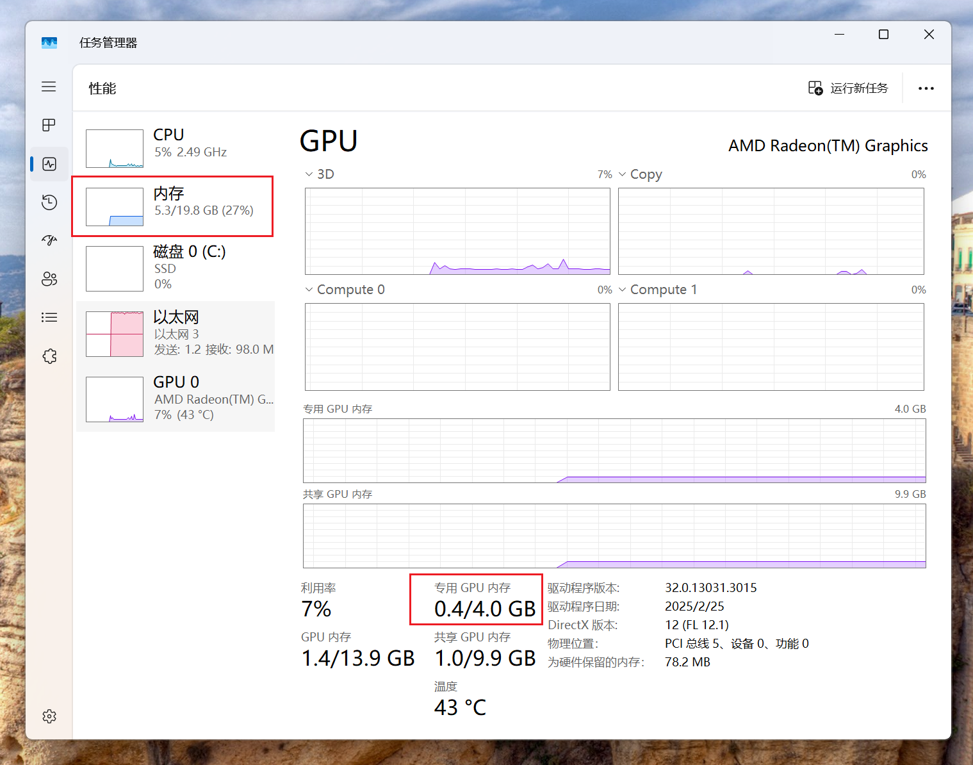This screenshot has width=973, height=765.
Task: Select the 磁盘 0 (C:) entry
Action: (x=176, y=268)
